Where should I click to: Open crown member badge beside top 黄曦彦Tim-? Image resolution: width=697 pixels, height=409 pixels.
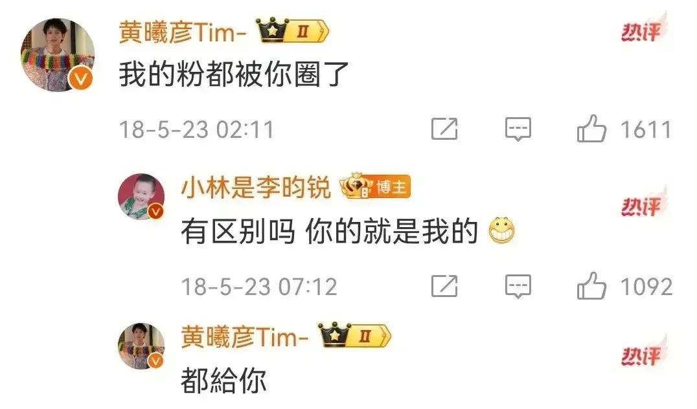[293, 30]
